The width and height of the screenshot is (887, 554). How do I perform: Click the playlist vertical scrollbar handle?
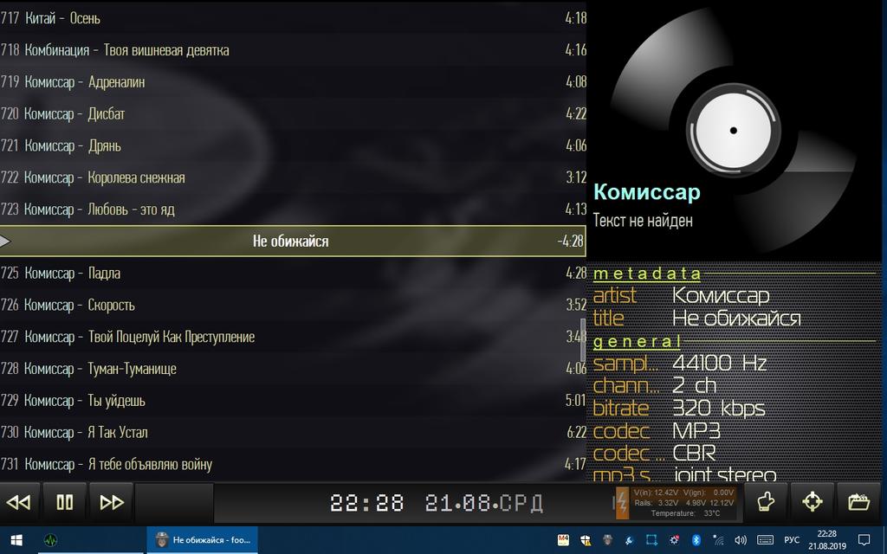coord(582,338)
